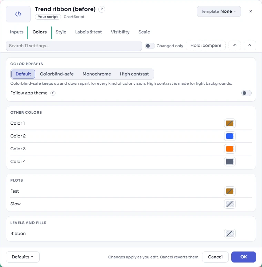
Task: Switch to the Style tab
Action: point(61,32)
